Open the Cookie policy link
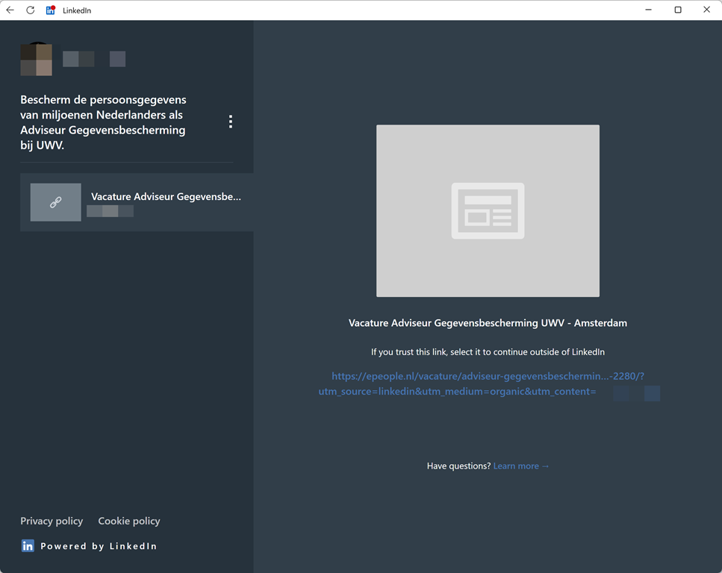 (129, 522)
